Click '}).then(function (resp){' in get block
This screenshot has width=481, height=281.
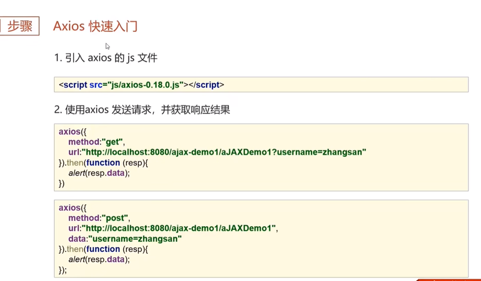pyautogui.click(x=103, y=163)
